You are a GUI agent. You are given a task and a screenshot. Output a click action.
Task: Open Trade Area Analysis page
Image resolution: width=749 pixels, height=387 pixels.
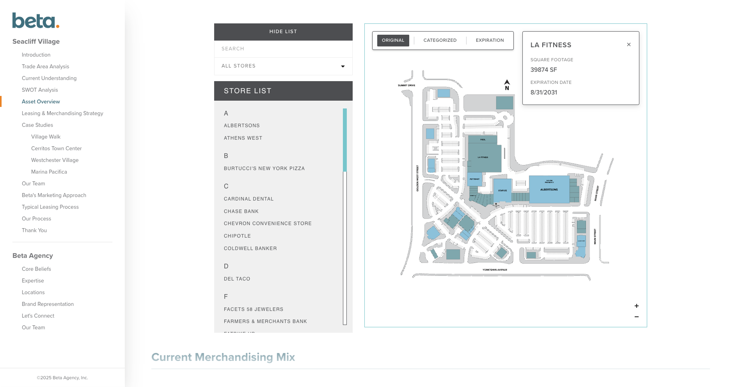click(45, 67)
